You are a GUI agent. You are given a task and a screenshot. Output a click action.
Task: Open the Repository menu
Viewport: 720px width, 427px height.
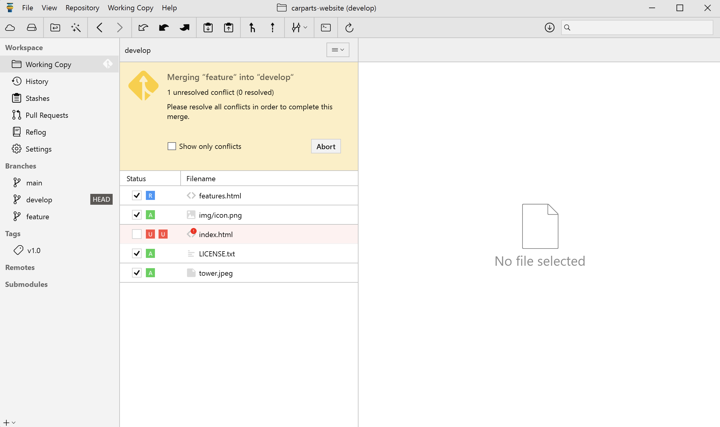click(82, 8)
